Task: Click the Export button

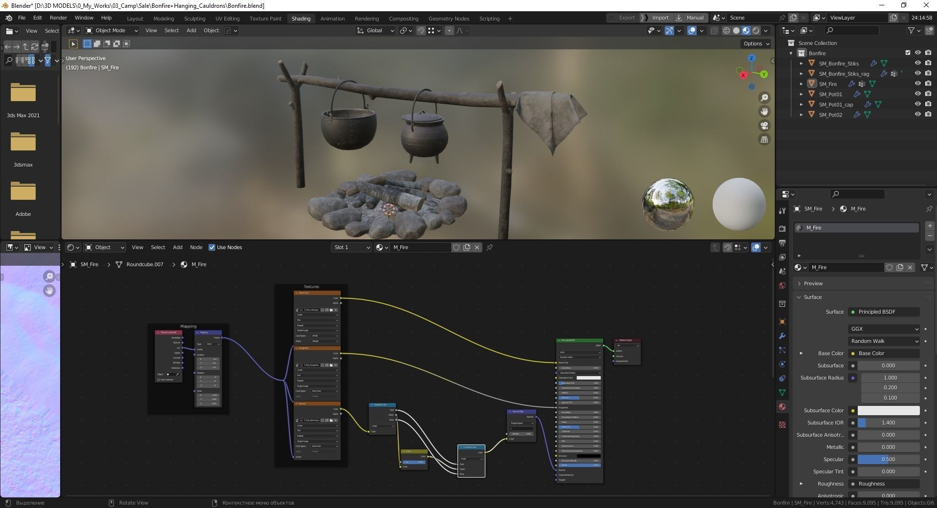Action: point(627,18)
